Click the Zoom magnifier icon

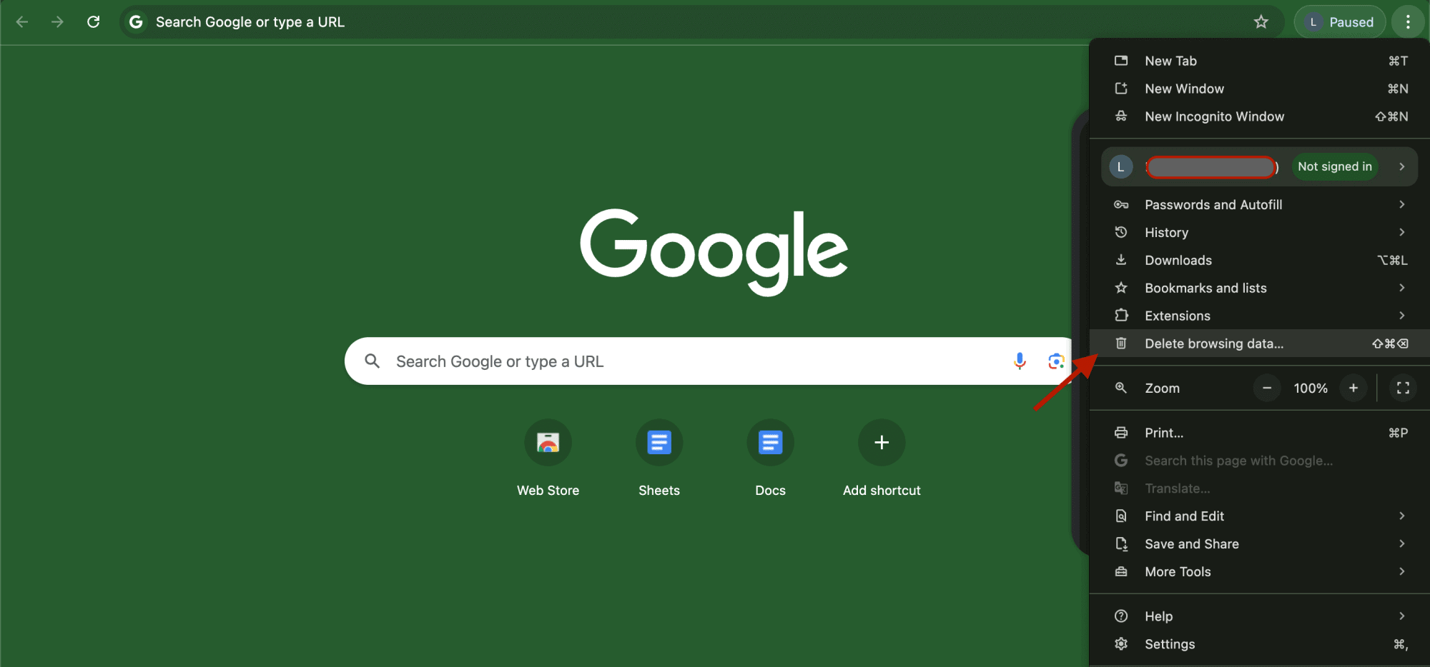[x=1121, y=388]
